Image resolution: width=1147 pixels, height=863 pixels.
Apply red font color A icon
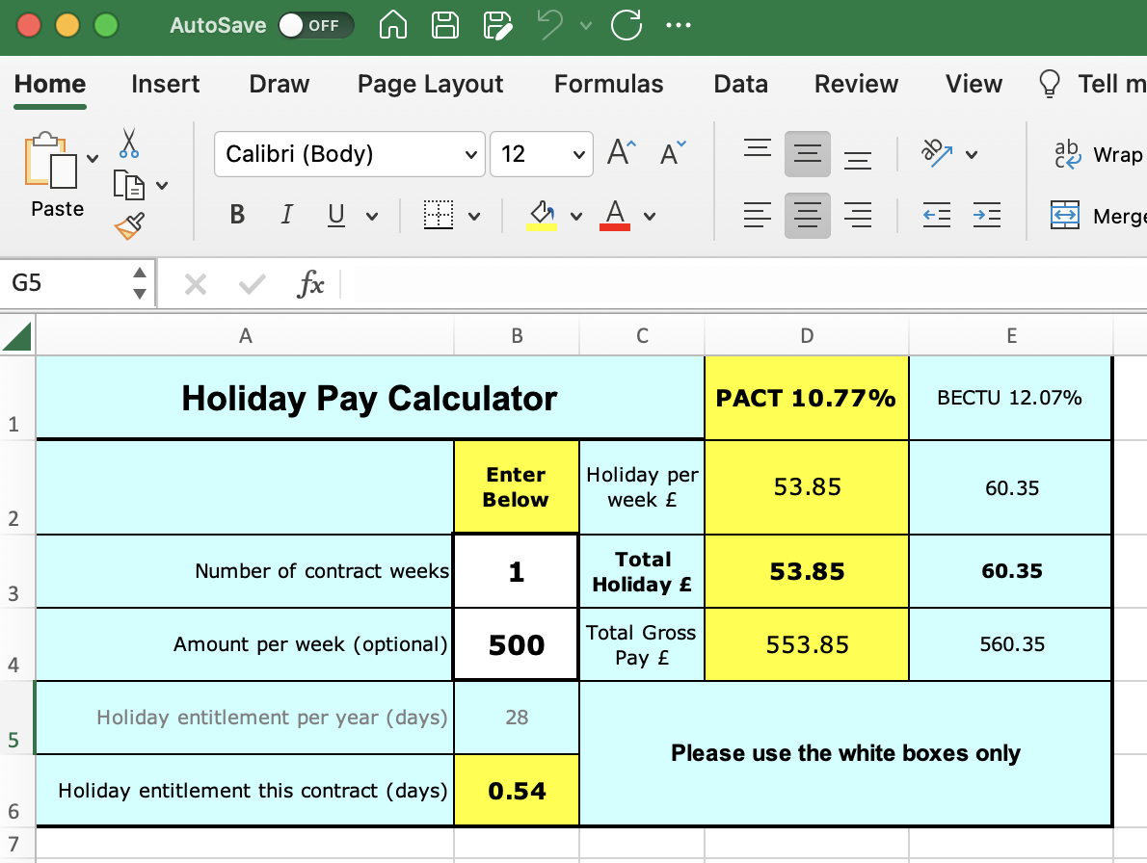tap(615, 215)
